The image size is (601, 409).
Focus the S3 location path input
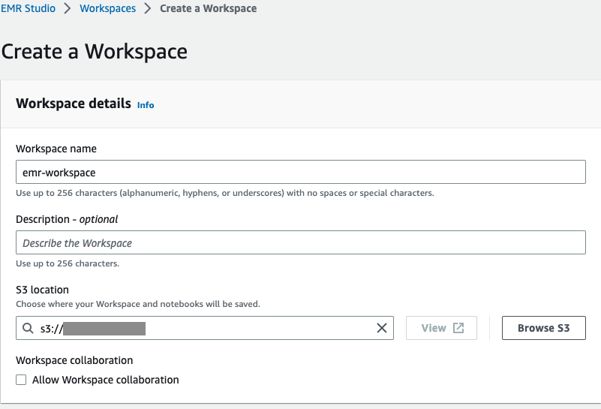225,328
